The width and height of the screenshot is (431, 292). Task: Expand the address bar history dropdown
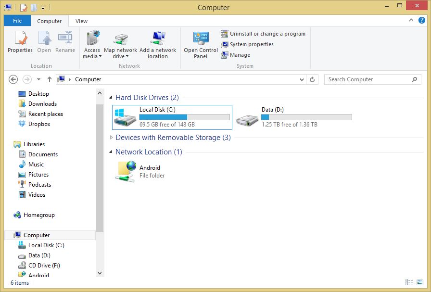[x=302, y=80]
